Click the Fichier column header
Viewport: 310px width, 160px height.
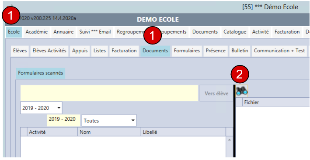coord(276,102)
